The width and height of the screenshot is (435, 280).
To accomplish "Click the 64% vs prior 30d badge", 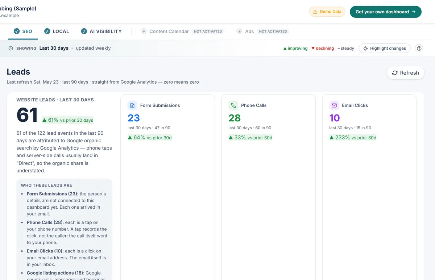I will (150, 138).
